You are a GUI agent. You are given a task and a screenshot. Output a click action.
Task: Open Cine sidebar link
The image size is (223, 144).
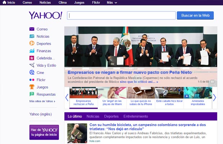40,73
